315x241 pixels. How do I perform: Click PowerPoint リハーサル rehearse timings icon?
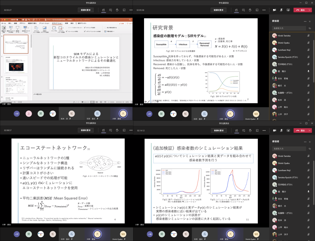54,28
